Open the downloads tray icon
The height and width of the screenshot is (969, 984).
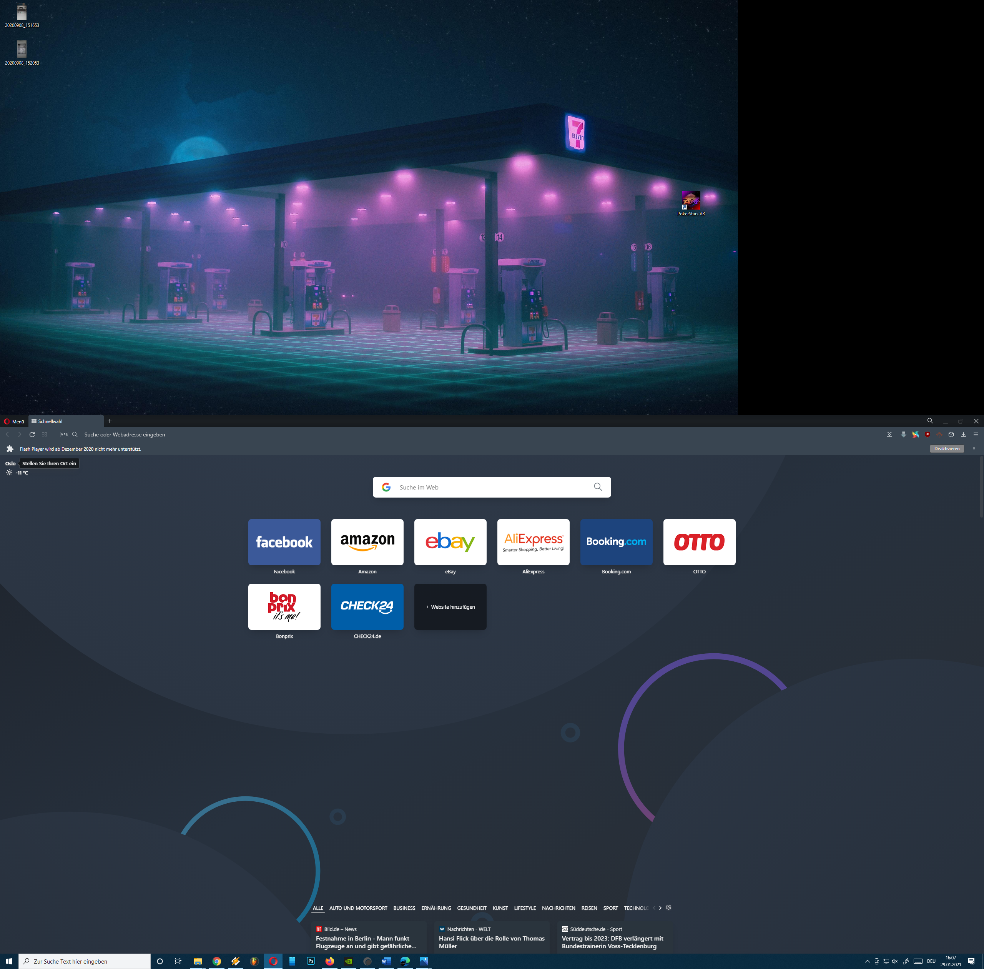pos(963,435)
